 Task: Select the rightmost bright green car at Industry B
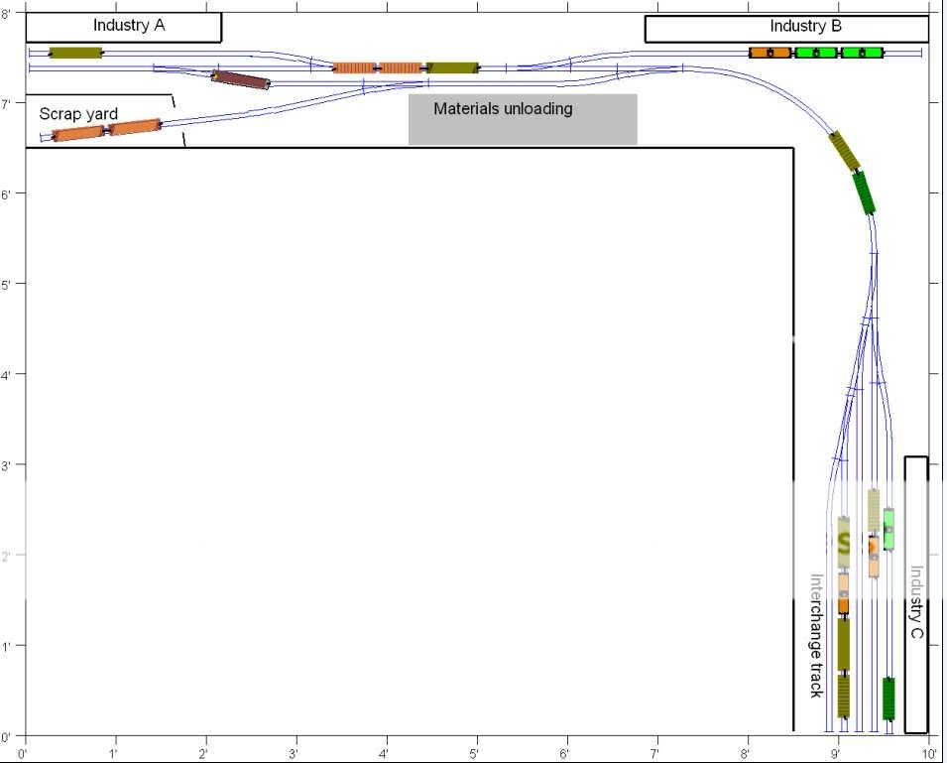pos(862,53)
